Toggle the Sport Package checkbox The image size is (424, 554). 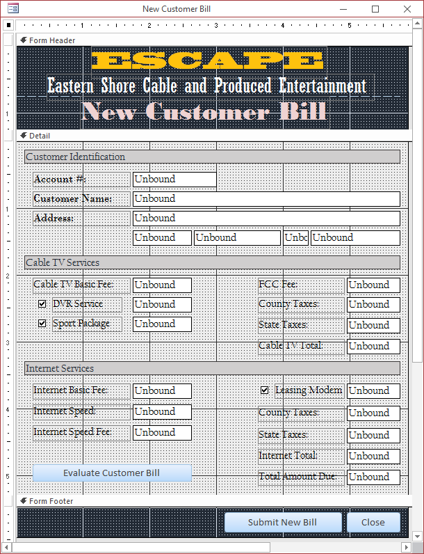(x=42, y=324)
